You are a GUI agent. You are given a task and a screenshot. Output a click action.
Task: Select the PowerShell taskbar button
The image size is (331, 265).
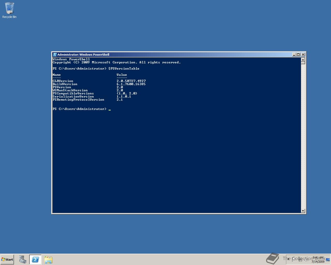35,260
